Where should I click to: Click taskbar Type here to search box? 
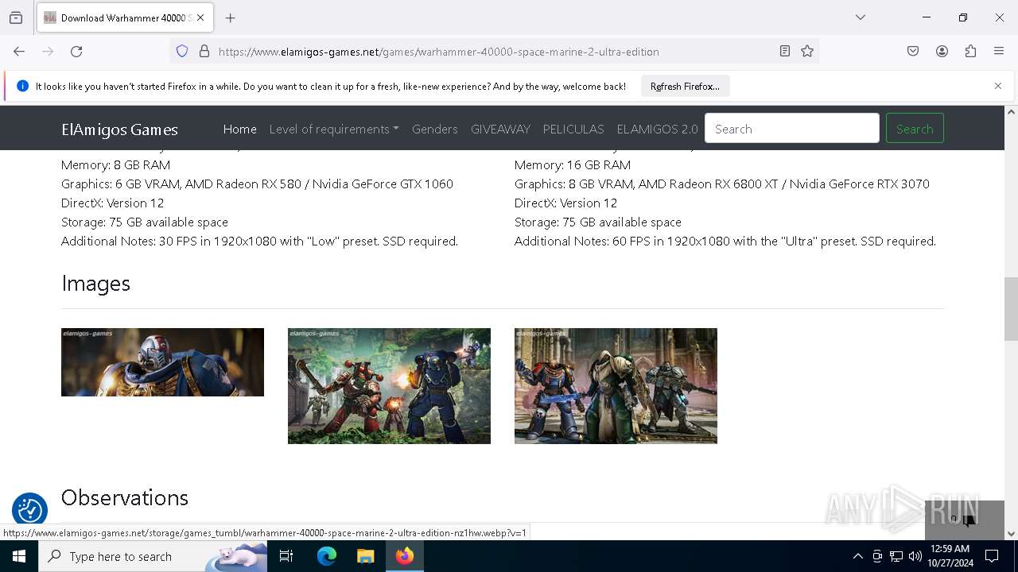[x=153, y=556]
